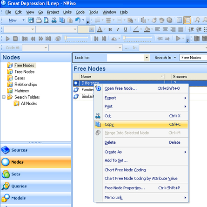Toggle Bold formatting button
The image size is (207, 207).
click(x=110, y=29)
